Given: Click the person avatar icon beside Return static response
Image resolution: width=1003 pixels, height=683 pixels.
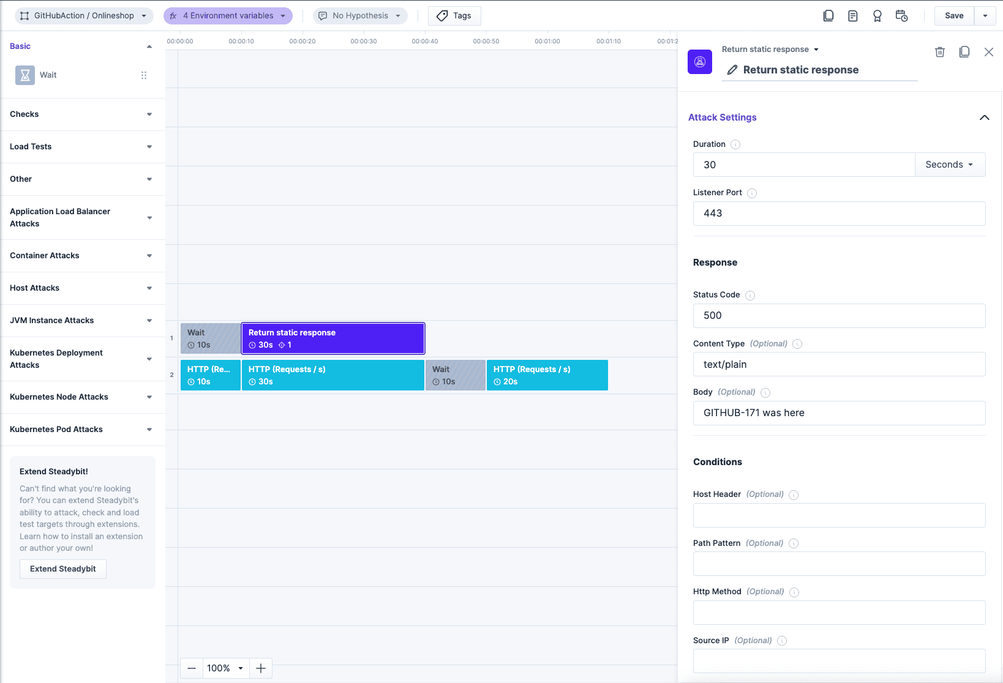Looking at the screenshot, I should pyautogui.click(x=700, y=61).
